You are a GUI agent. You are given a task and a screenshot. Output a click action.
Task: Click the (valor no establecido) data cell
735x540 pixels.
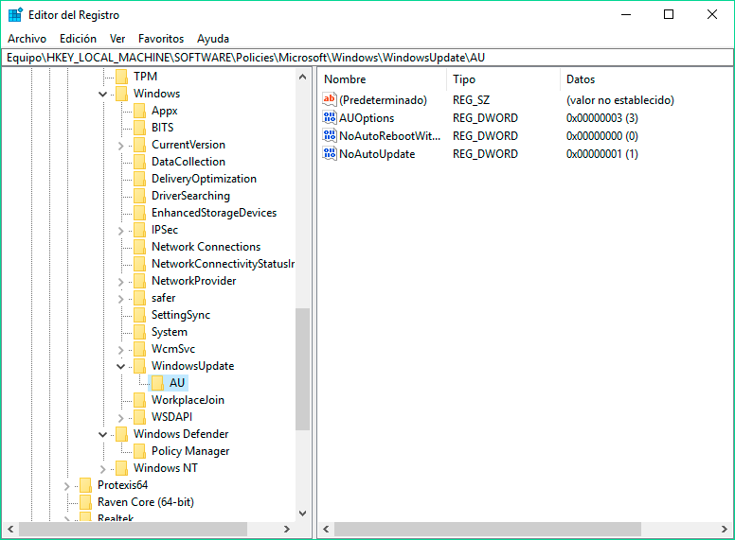[619, 99]
